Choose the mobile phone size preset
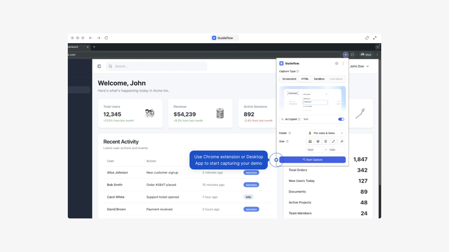 point(326,142)
